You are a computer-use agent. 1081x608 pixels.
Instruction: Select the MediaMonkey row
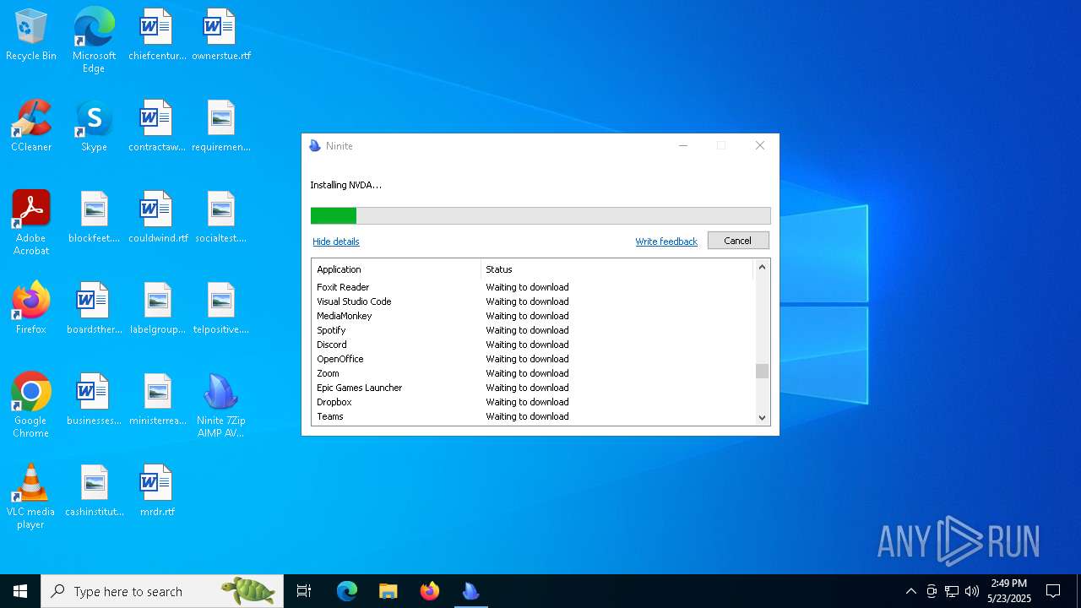point(532,316)
